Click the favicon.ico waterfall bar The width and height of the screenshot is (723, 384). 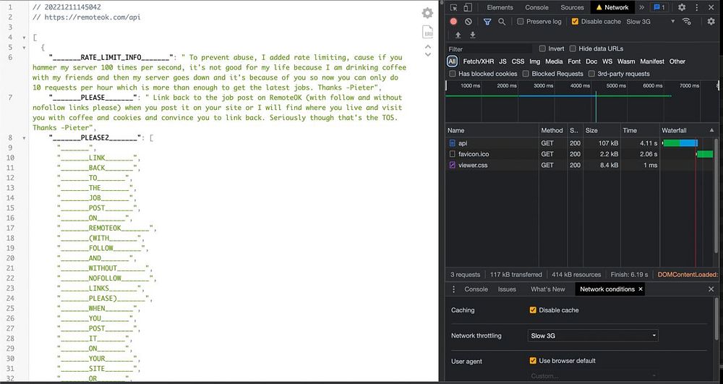704,154
